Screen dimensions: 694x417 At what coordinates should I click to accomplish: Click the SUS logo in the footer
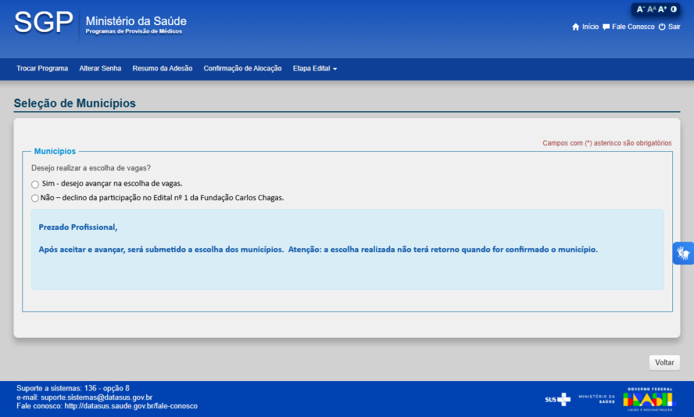(558, 399)
